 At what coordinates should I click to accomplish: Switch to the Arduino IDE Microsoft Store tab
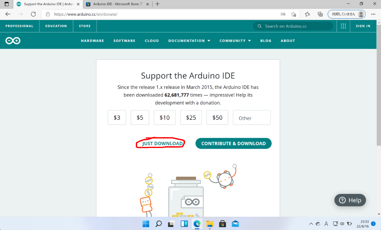coord(118,4)
